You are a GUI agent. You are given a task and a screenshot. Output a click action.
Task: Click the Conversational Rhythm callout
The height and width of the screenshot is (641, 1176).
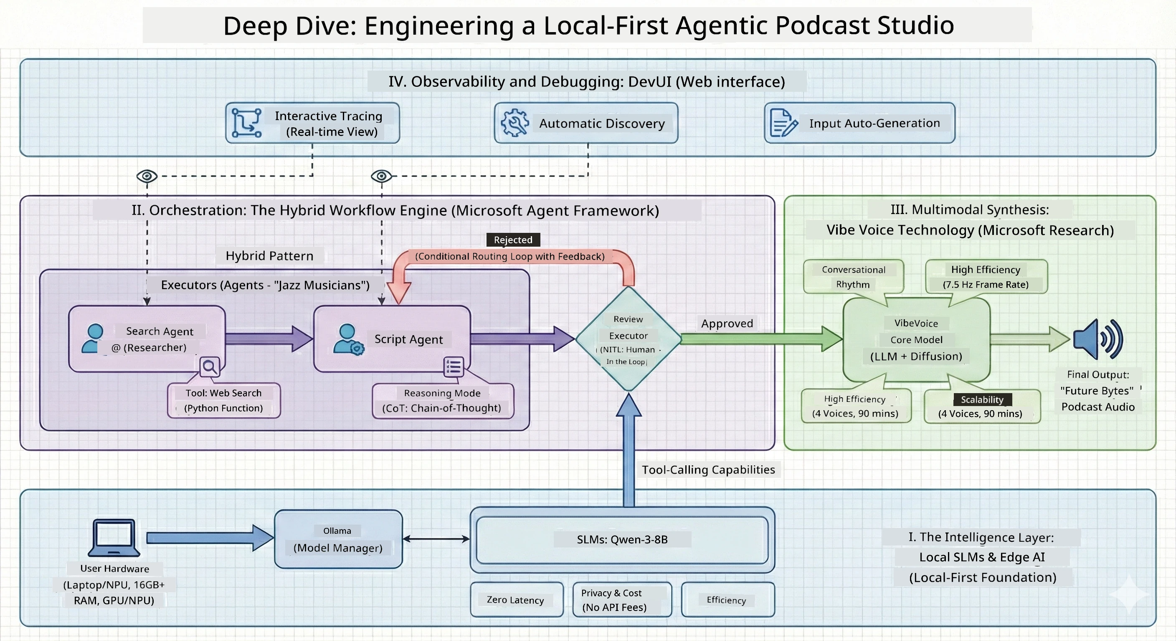tap(853, 277)
